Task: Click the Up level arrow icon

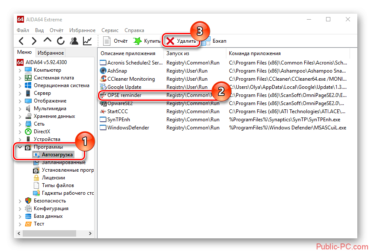Action: coord(47,41)
